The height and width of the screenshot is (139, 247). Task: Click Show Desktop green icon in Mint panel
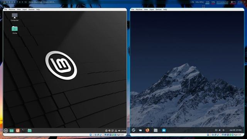pos(12,131)
